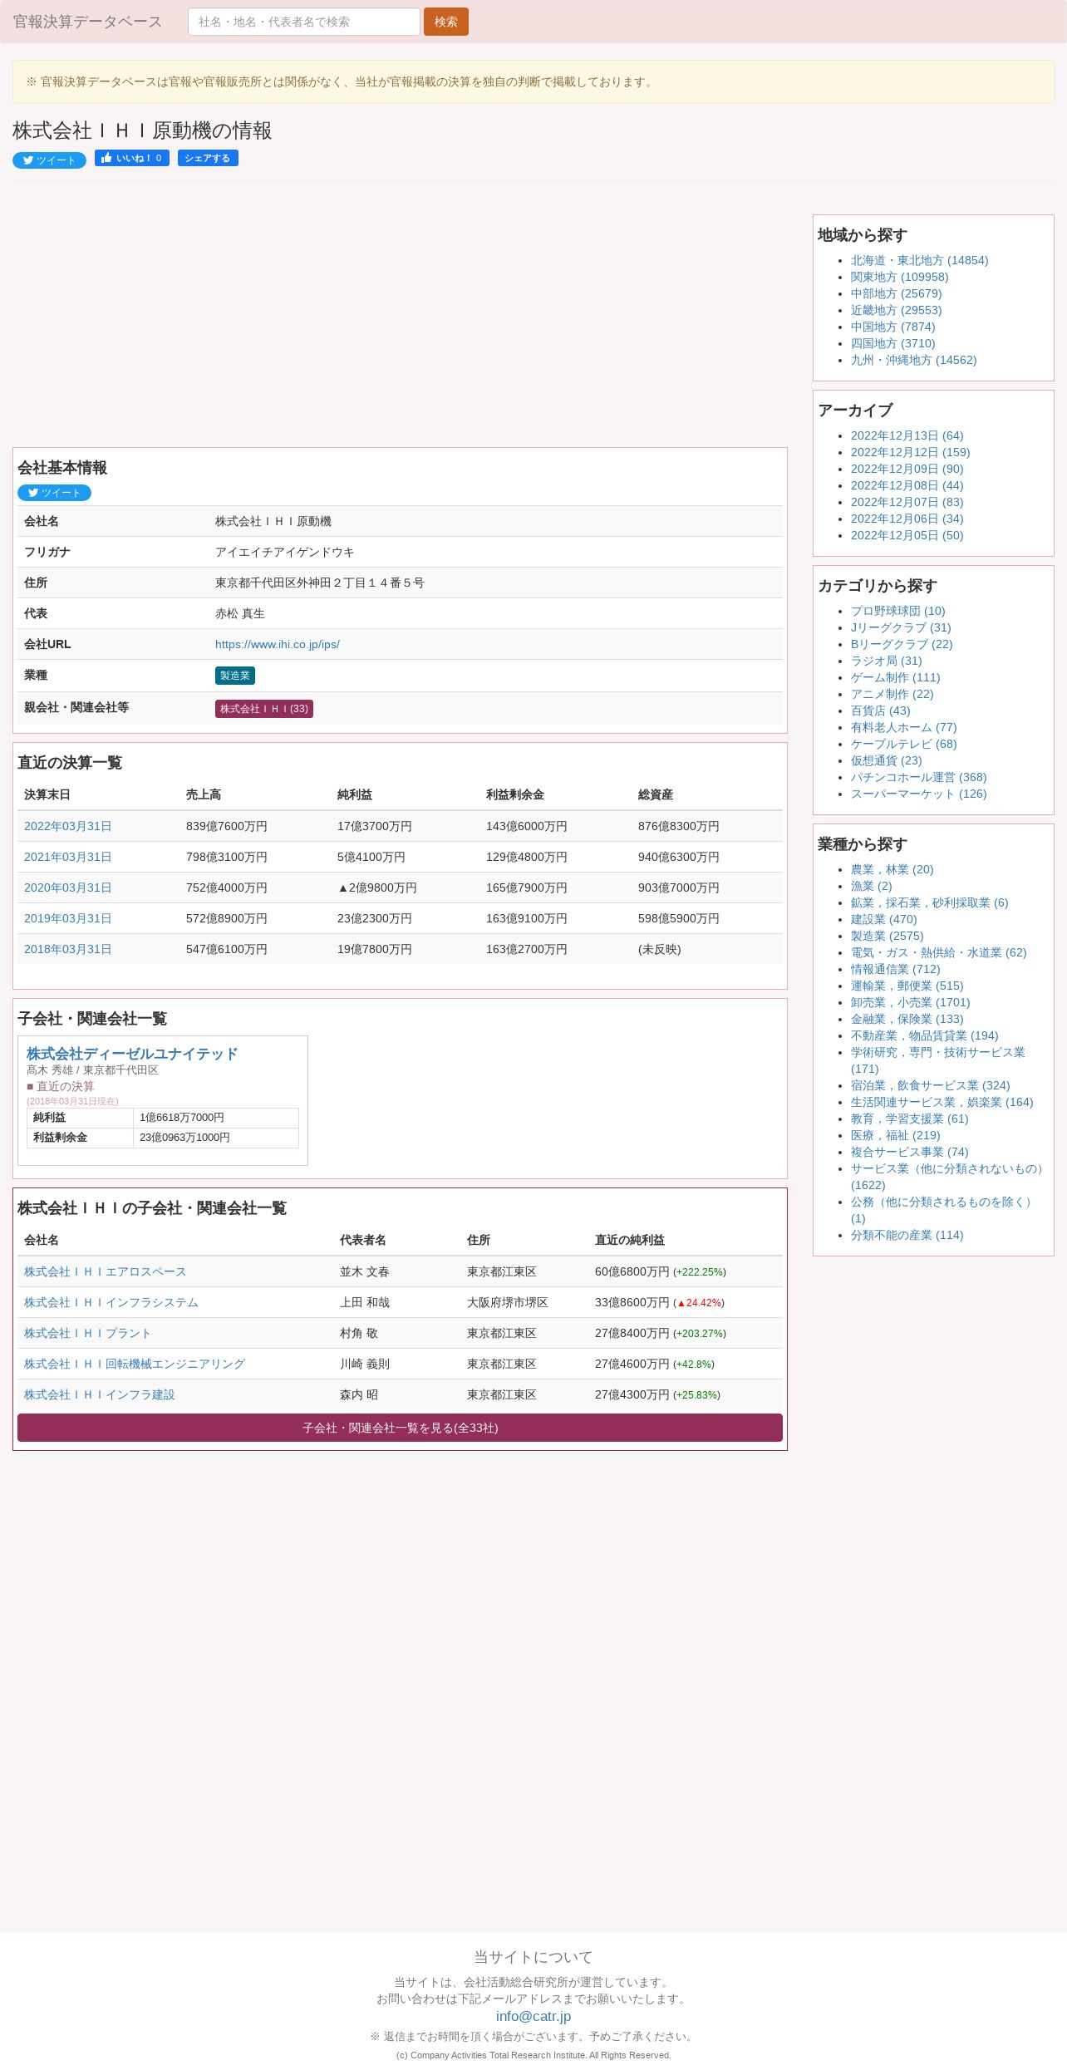Open ゲーム制作 (111) category
1067x2070 pixels.
click(895, 677)
